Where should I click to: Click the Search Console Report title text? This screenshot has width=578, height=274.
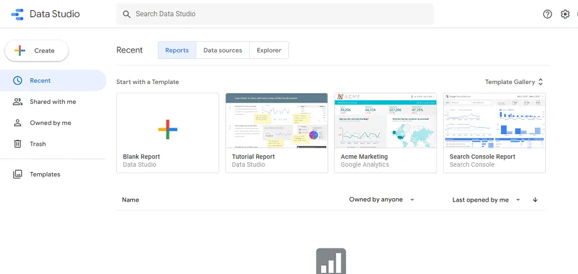click(x=482, y=157)
